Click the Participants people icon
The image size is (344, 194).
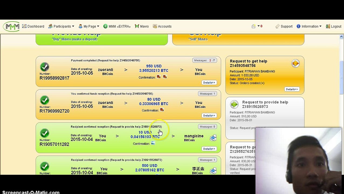(50, 26)
